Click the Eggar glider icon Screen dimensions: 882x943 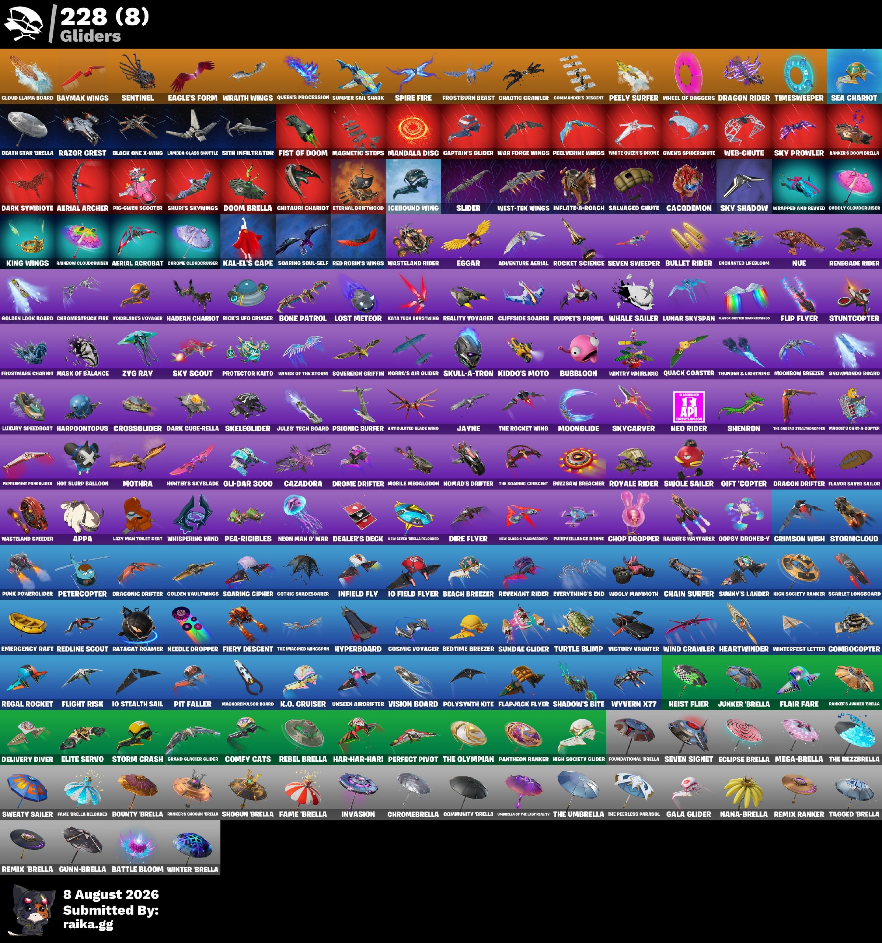(468, 241)
